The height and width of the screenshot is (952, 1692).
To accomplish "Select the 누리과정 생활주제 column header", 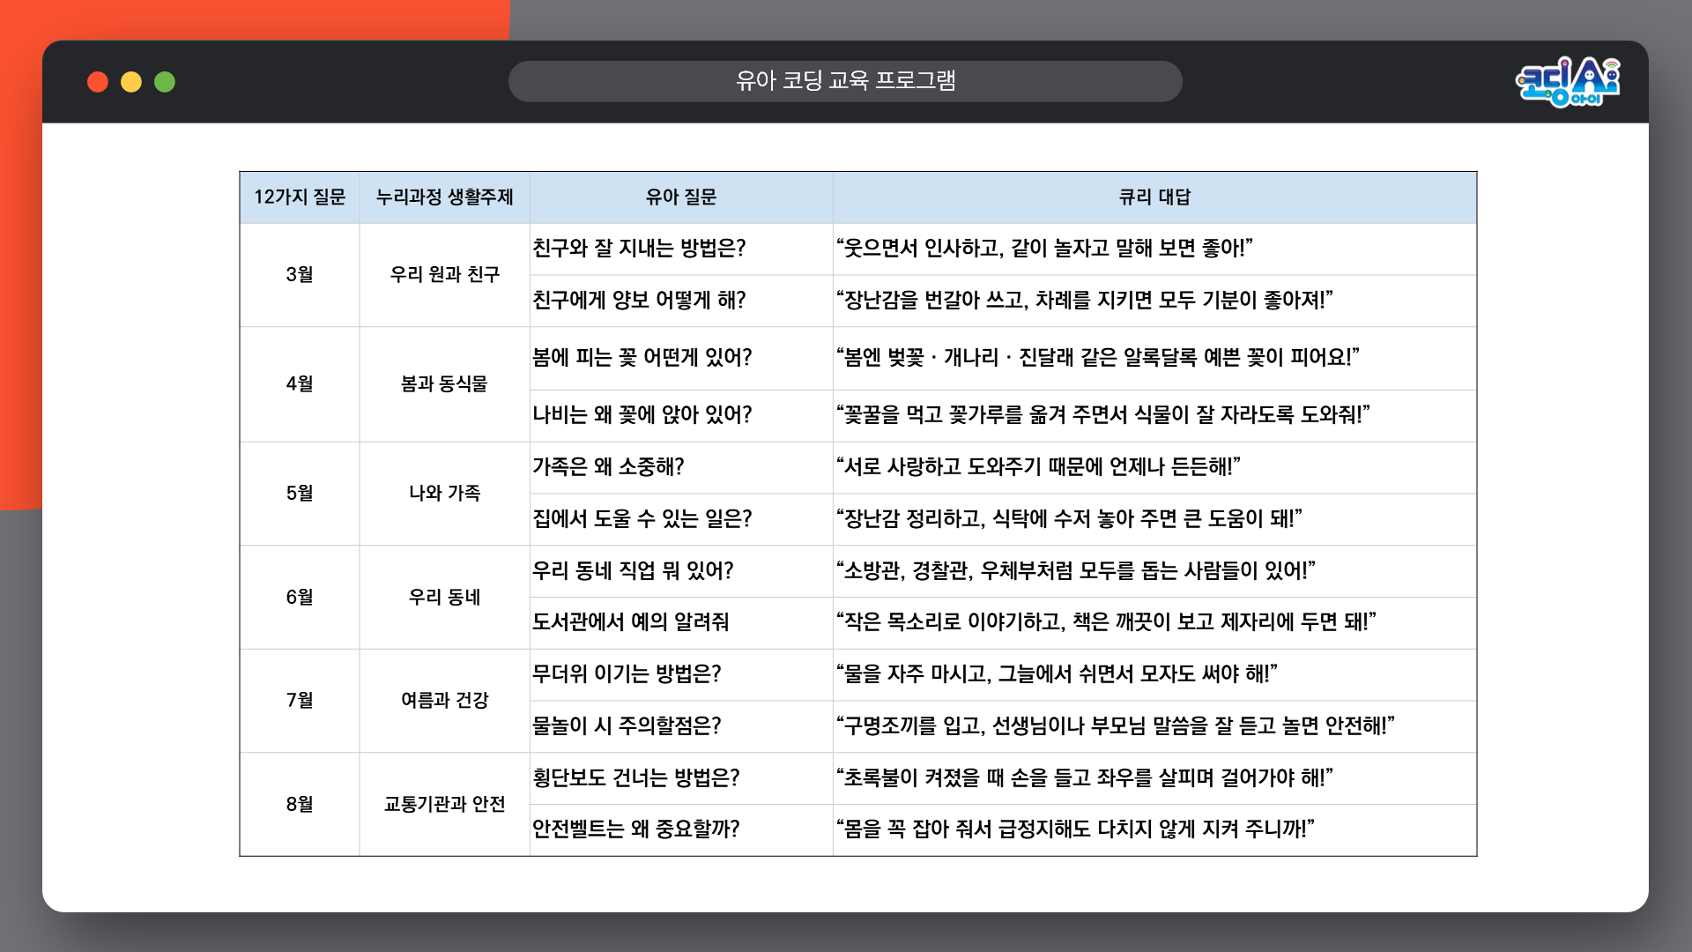I will (444, 197).
